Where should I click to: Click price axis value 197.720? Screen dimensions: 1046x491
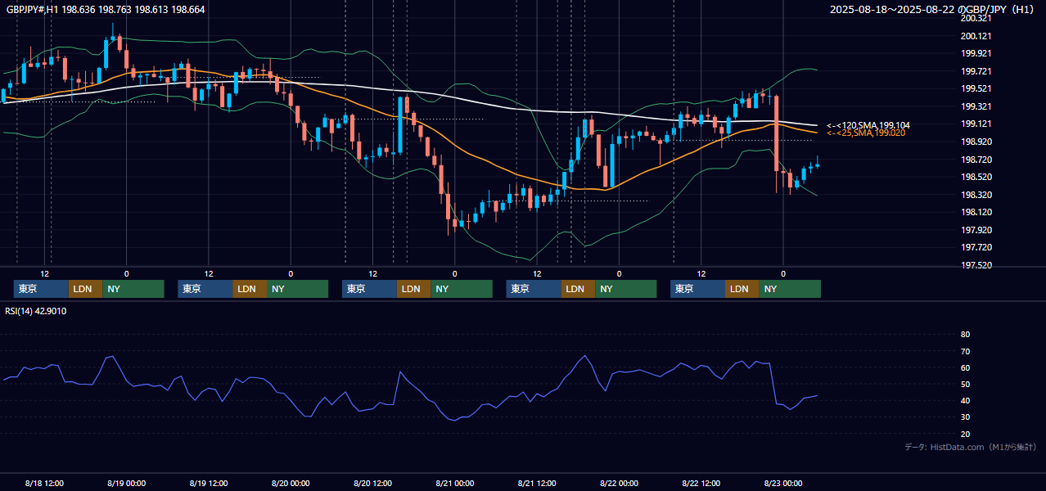pos(976,247)
